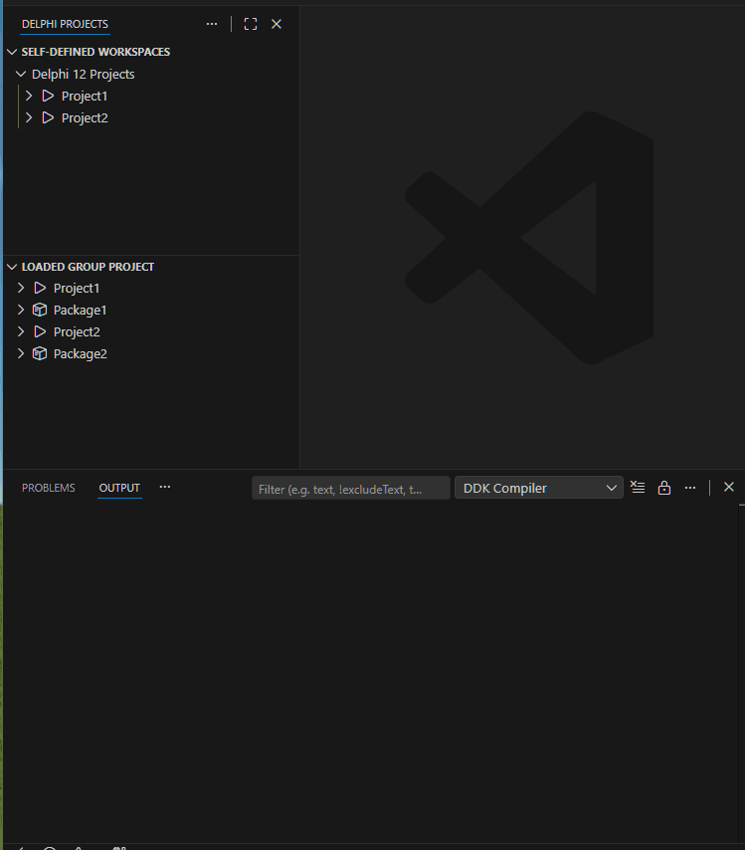
Task: Select Project2 text in Loaded Group Project
Action: pyautogui.click(x=77, y=331)
